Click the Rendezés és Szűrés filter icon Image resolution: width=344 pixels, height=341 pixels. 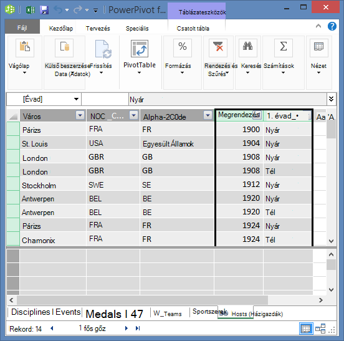(218, 47)
